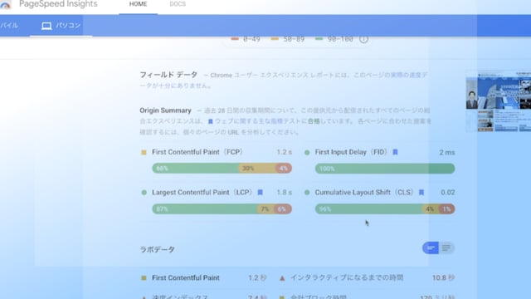Click the score range info icon

pos(363,39)
